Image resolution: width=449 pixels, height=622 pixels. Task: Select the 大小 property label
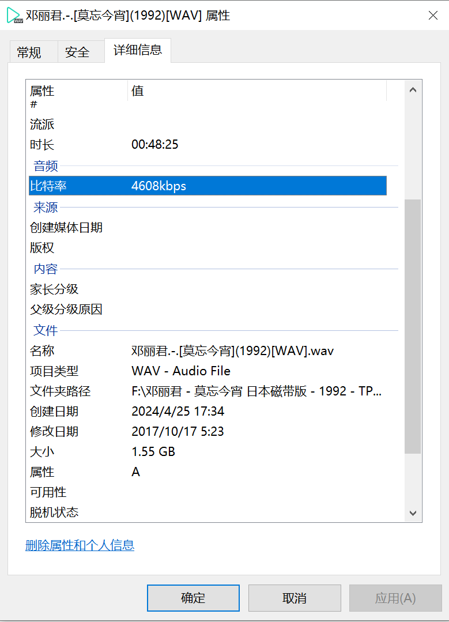(x=42, y=452)
